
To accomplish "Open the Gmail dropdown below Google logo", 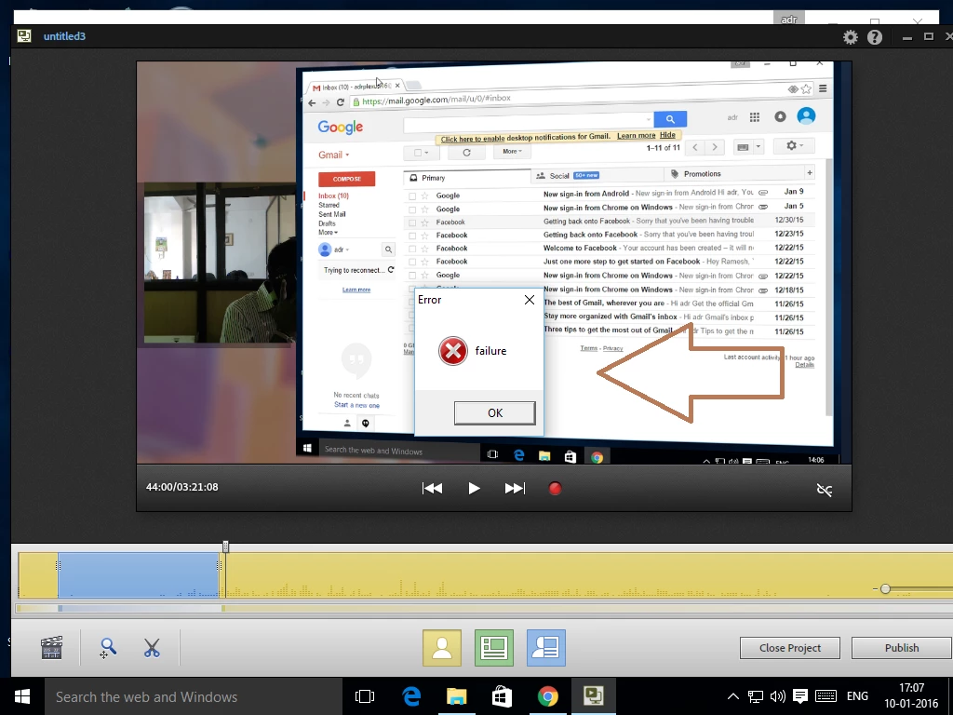I will 334,155.
